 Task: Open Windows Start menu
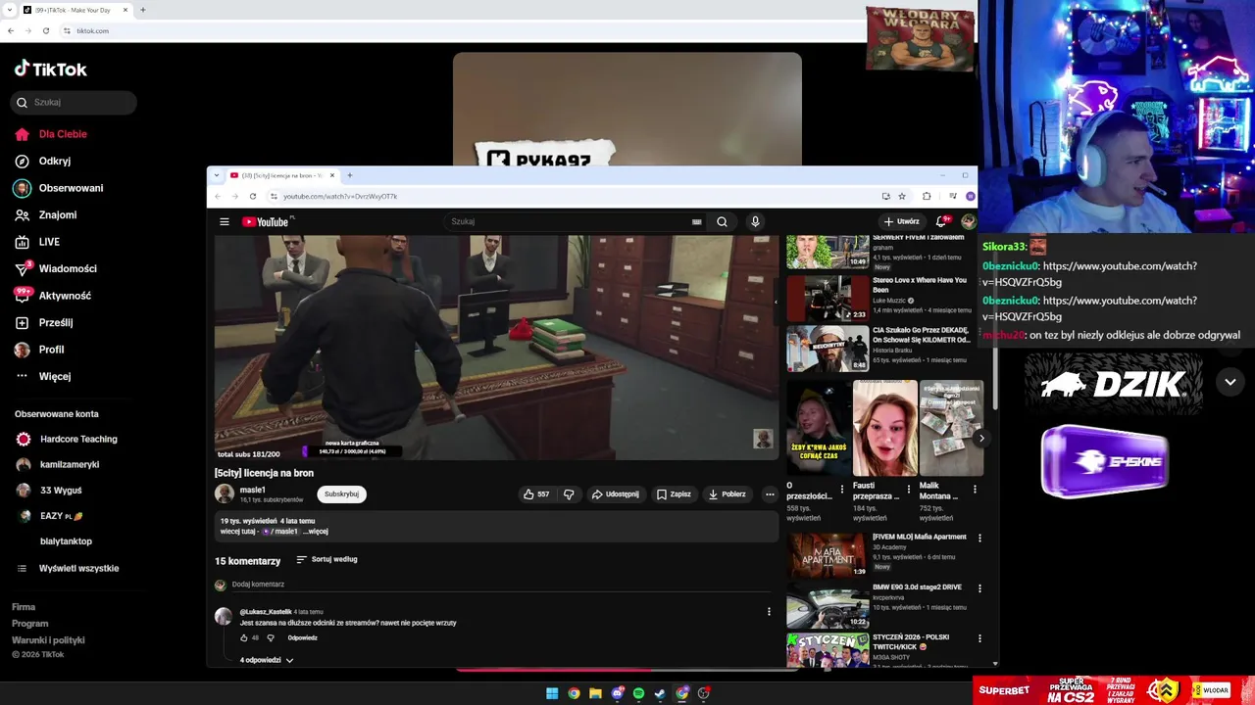(552, 693)
